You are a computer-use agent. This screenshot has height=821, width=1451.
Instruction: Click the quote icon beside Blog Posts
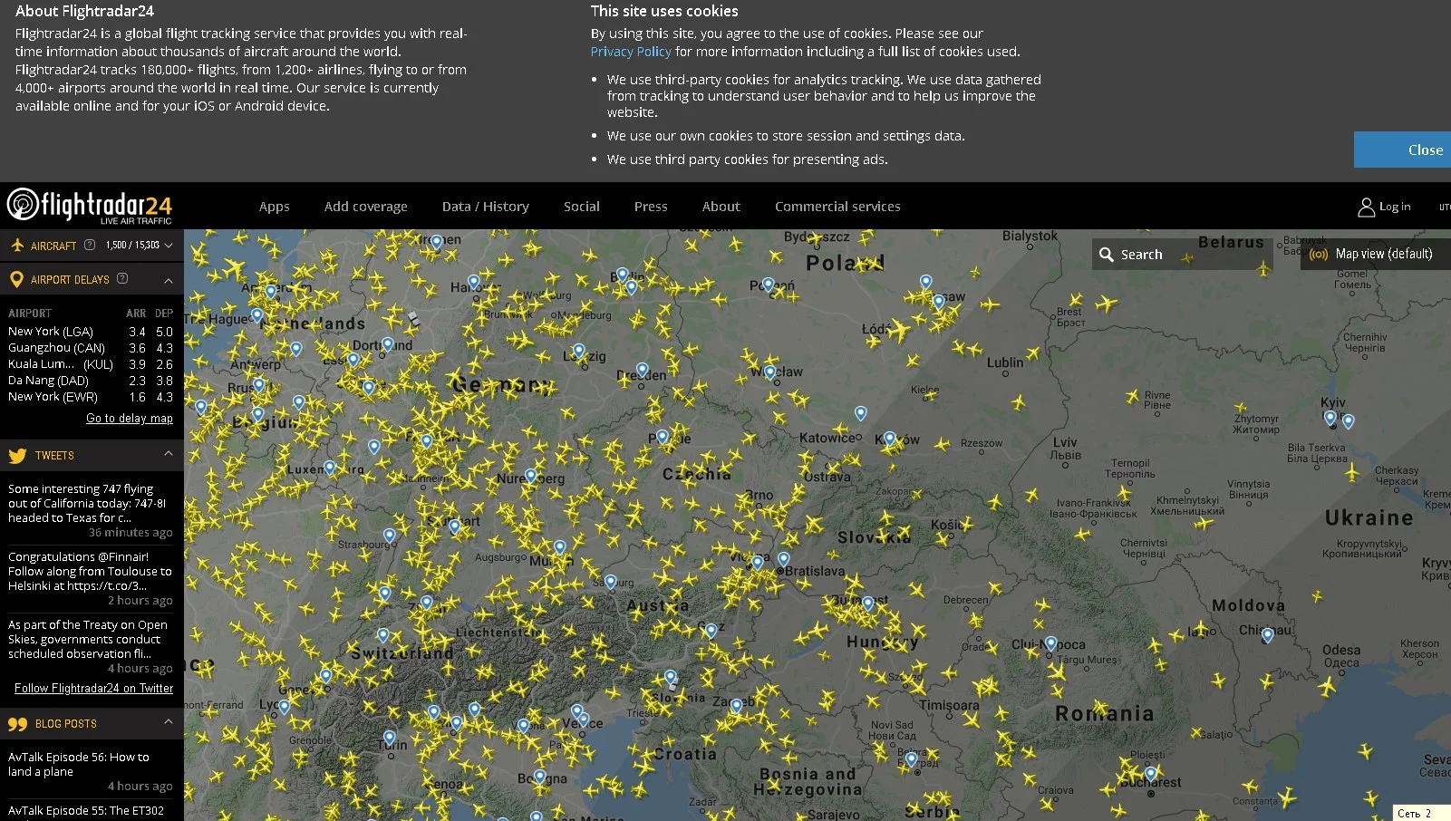click(x=17, y=724)
